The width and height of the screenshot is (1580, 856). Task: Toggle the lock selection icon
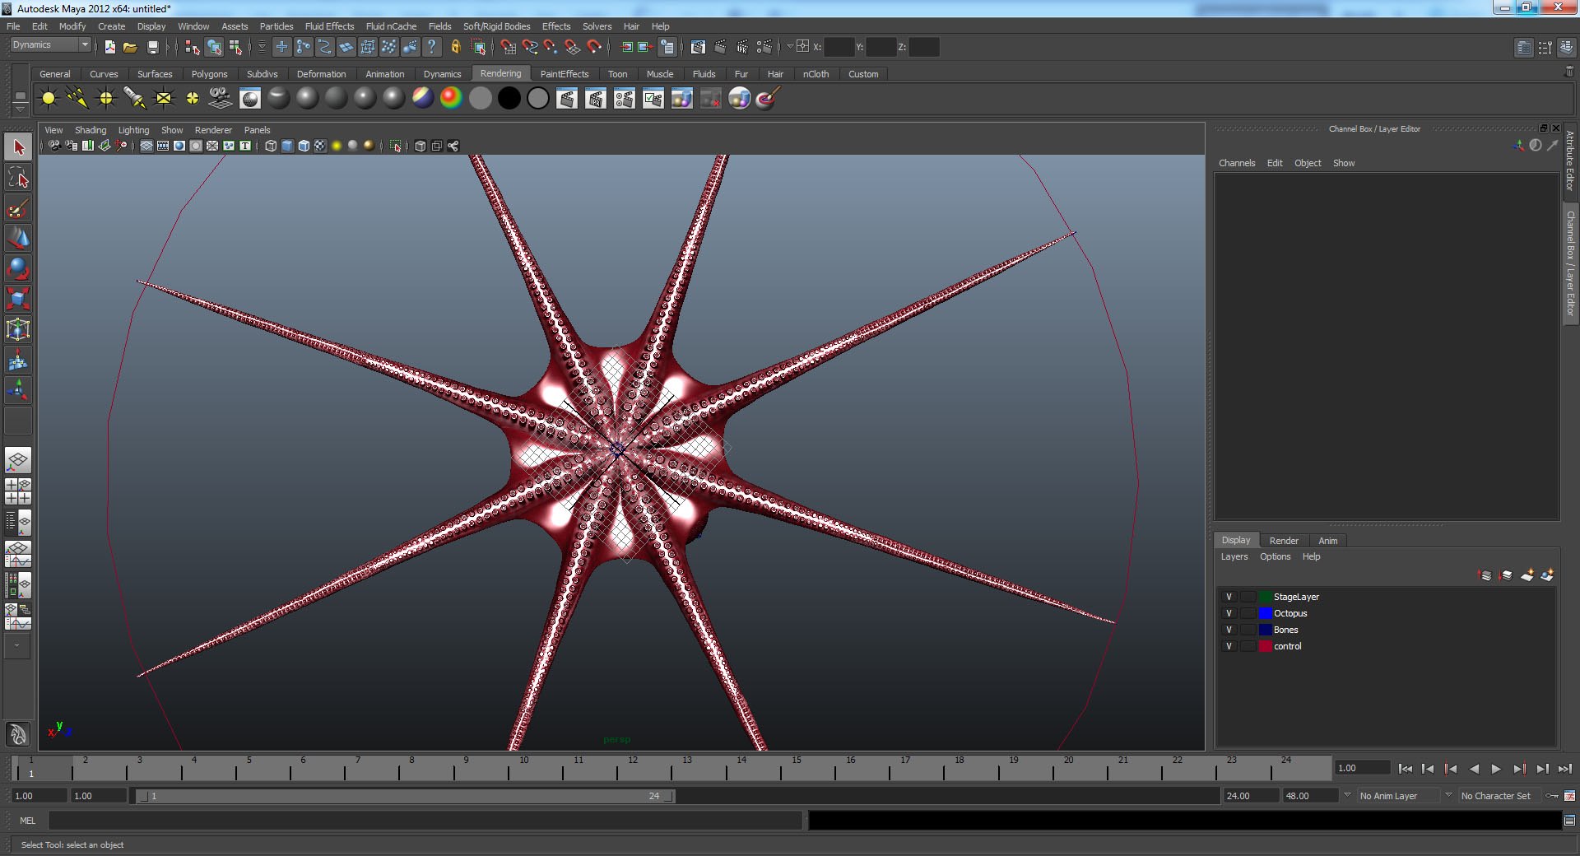455,47
